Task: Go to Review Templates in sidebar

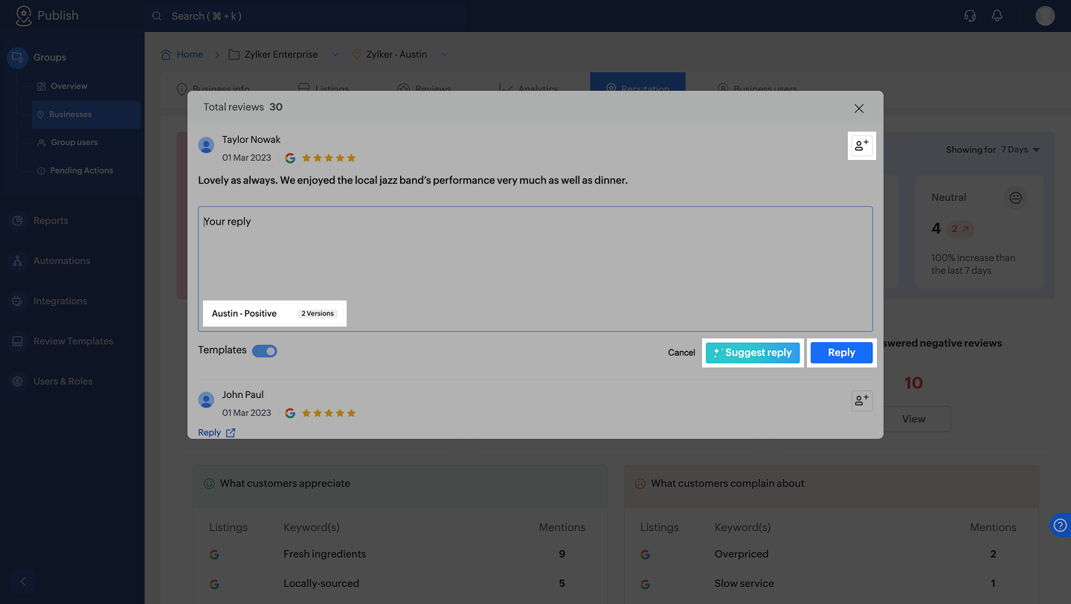Action: click(73, 341)
